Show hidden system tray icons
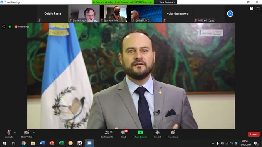Viewport: 262px width, 147px height. [x=213, y=143]
